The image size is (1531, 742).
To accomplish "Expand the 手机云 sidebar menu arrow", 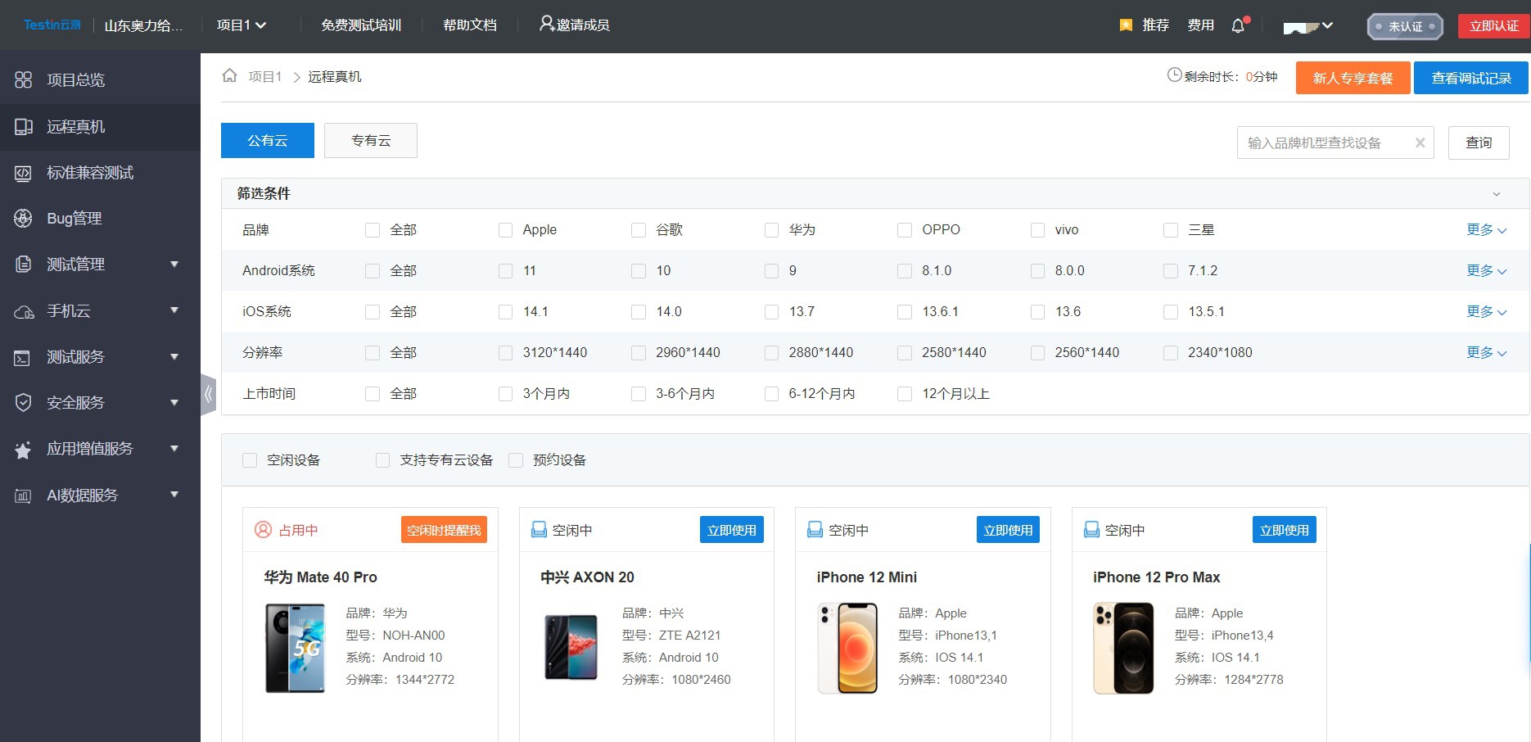I will (174, 310).
